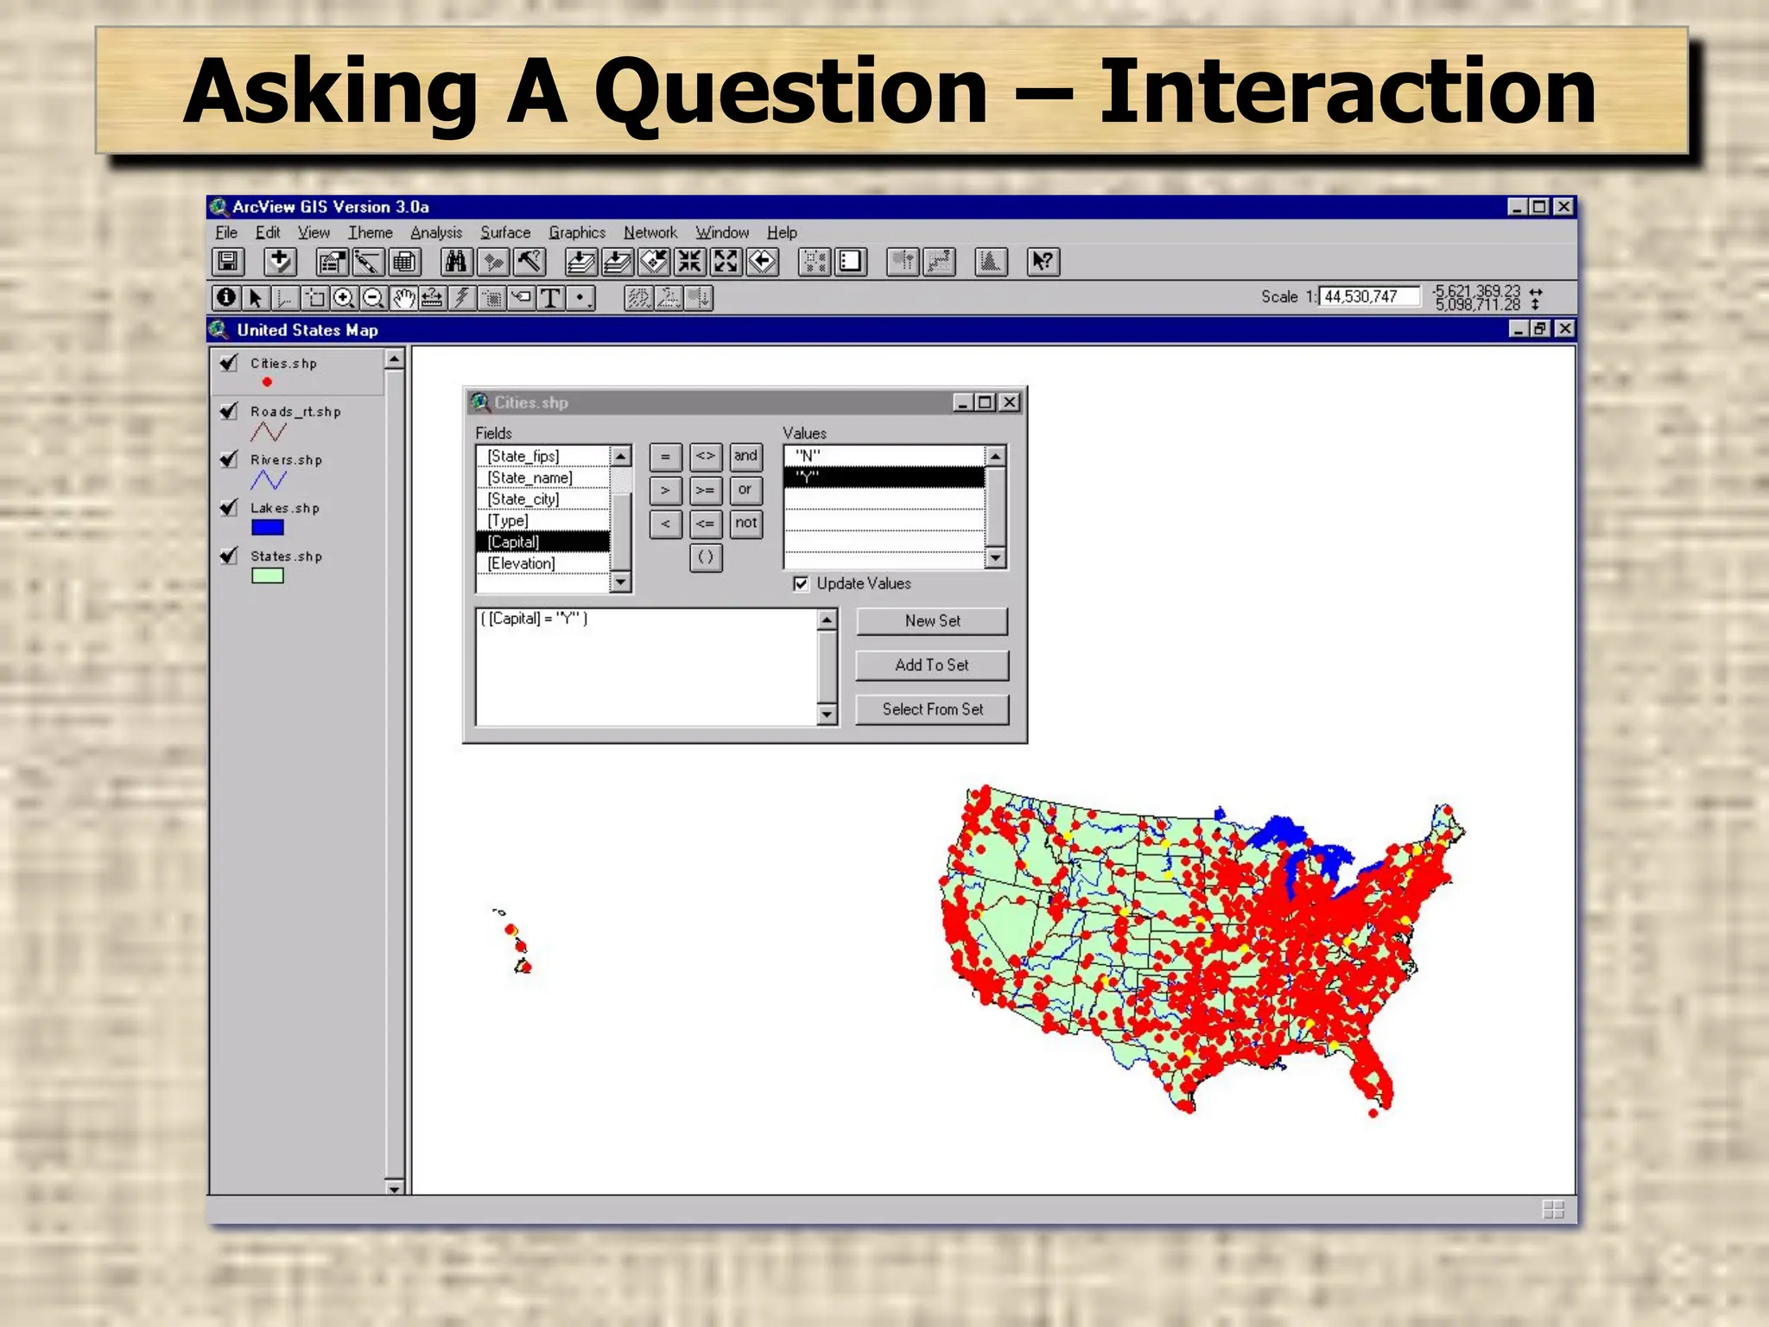This screenshot has height=1327, width=1769.
Task: Select the Hot Link lightning tool
Action: pyautogui.click(x=462, y=298)
